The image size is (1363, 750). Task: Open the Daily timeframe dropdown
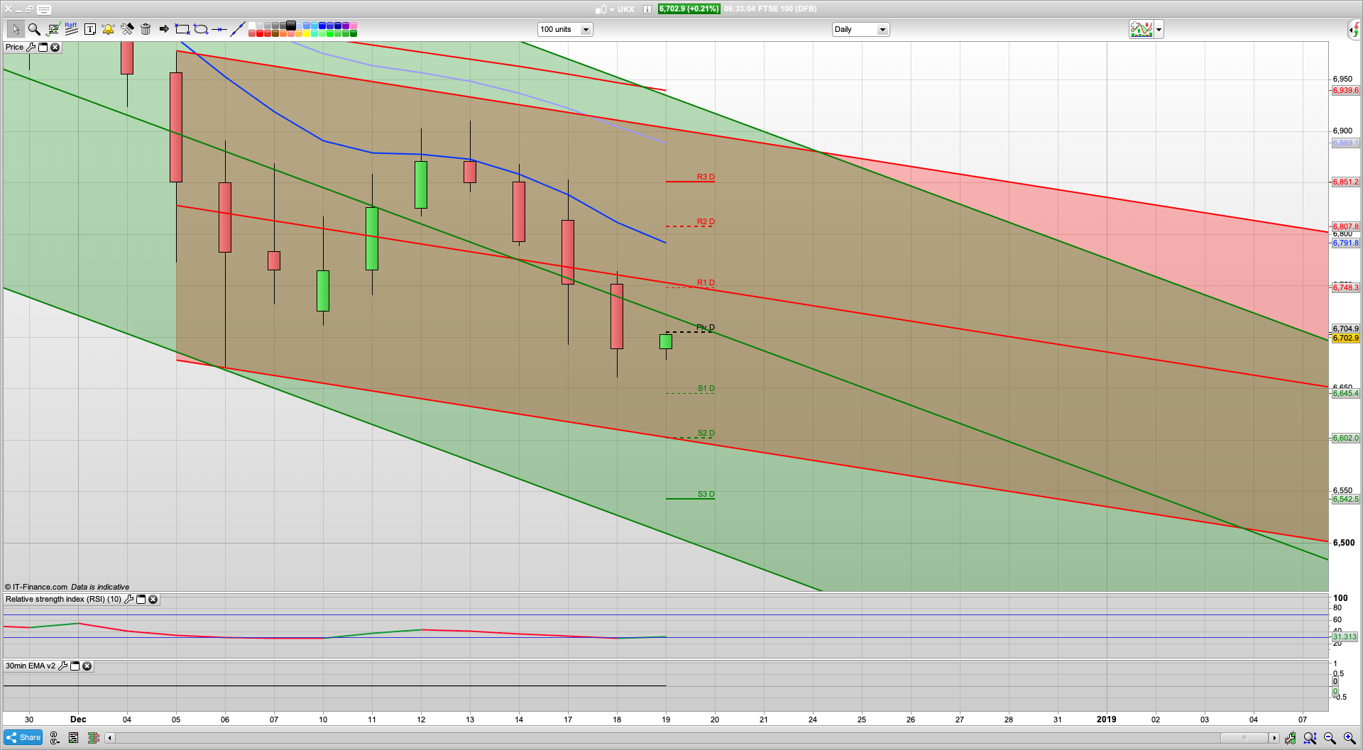882,29
